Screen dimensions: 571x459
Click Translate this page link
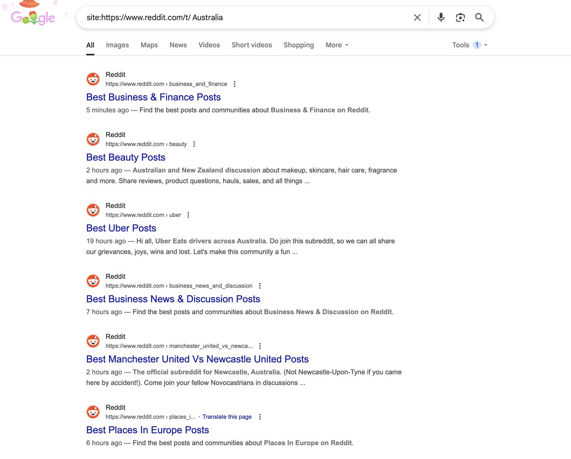[x=227, y=417]
